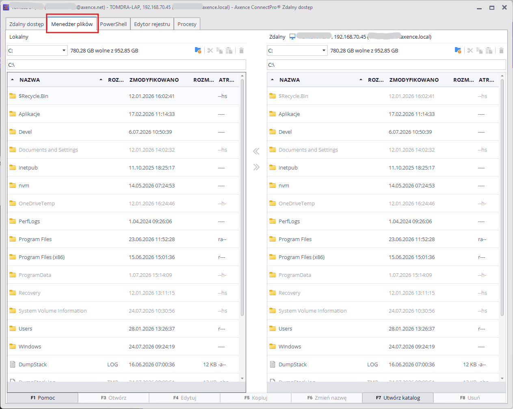Select local Aplikacje folder
This screenshot has height=409, width=513.
[123, 114]
